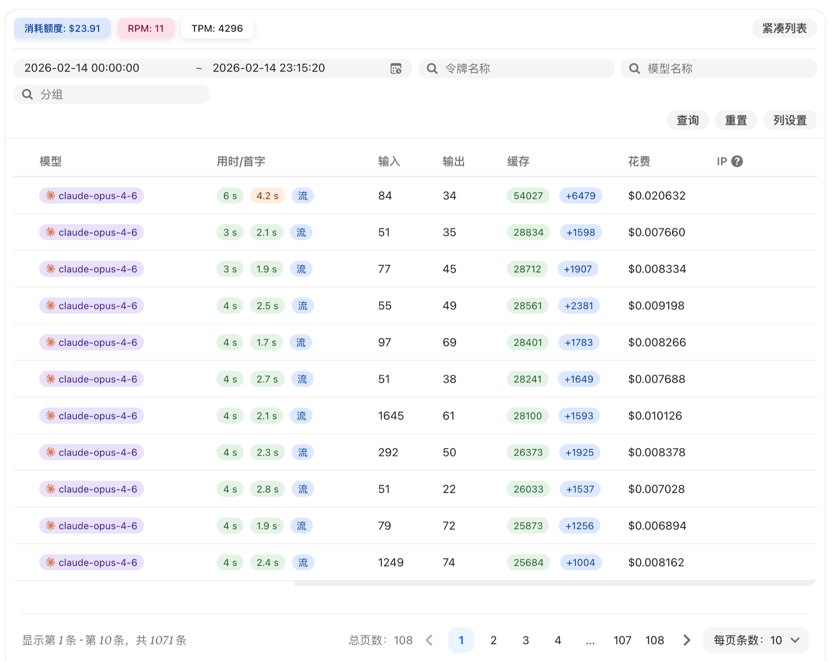Click the 消耗额度 $23.91 tag
Screen dimensions: 829x661
pos(62,29)
